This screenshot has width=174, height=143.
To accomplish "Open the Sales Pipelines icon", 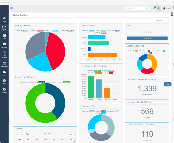I will [x=4, y=54].
